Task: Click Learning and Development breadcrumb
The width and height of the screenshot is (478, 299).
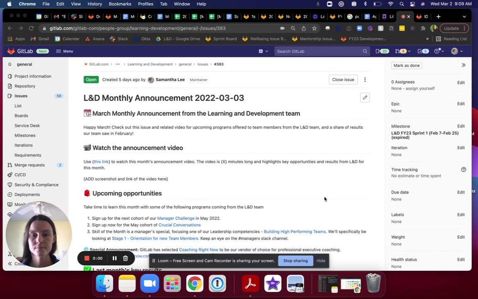Action: tap(150, 64)
